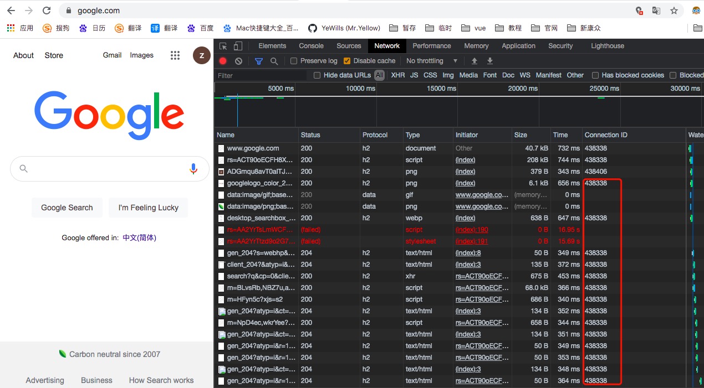This screenshot has height=388, width=704.
Task: Open the translate page icon in address bar
Action: 656,11
